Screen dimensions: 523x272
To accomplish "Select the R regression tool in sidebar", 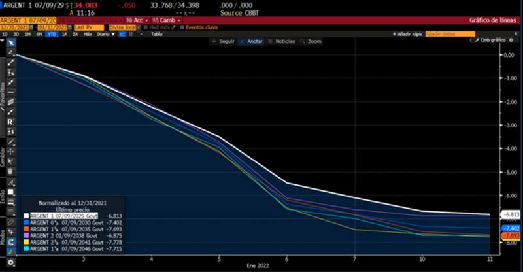I will coord(10,122).
